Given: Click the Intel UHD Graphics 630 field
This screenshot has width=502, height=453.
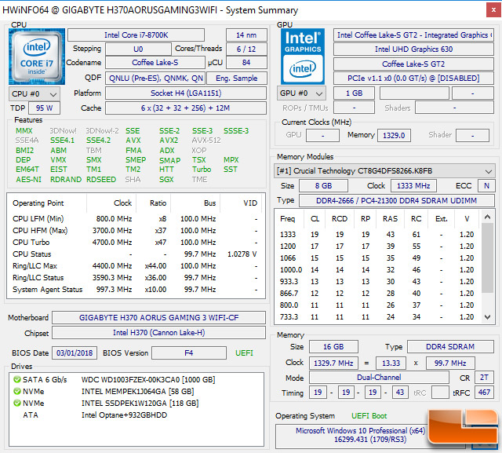Looking at the screenshot, I should 413,49.
